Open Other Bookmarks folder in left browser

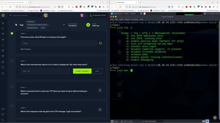tap(103, 11)
